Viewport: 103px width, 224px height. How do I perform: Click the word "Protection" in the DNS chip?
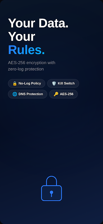coord(35,94)
